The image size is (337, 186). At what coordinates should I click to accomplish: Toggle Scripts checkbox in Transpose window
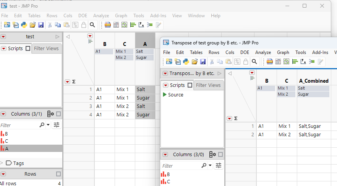(190, 85)
